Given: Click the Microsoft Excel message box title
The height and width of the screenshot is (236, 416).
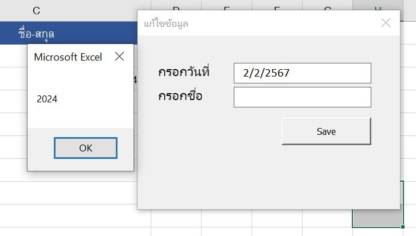Looking at the screenshot, I should pyautogui.click(x=68, y=57).
